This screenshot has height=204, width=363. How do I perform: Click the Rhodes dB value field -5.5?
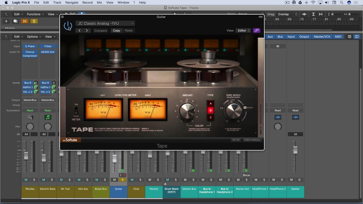[26, 134]
